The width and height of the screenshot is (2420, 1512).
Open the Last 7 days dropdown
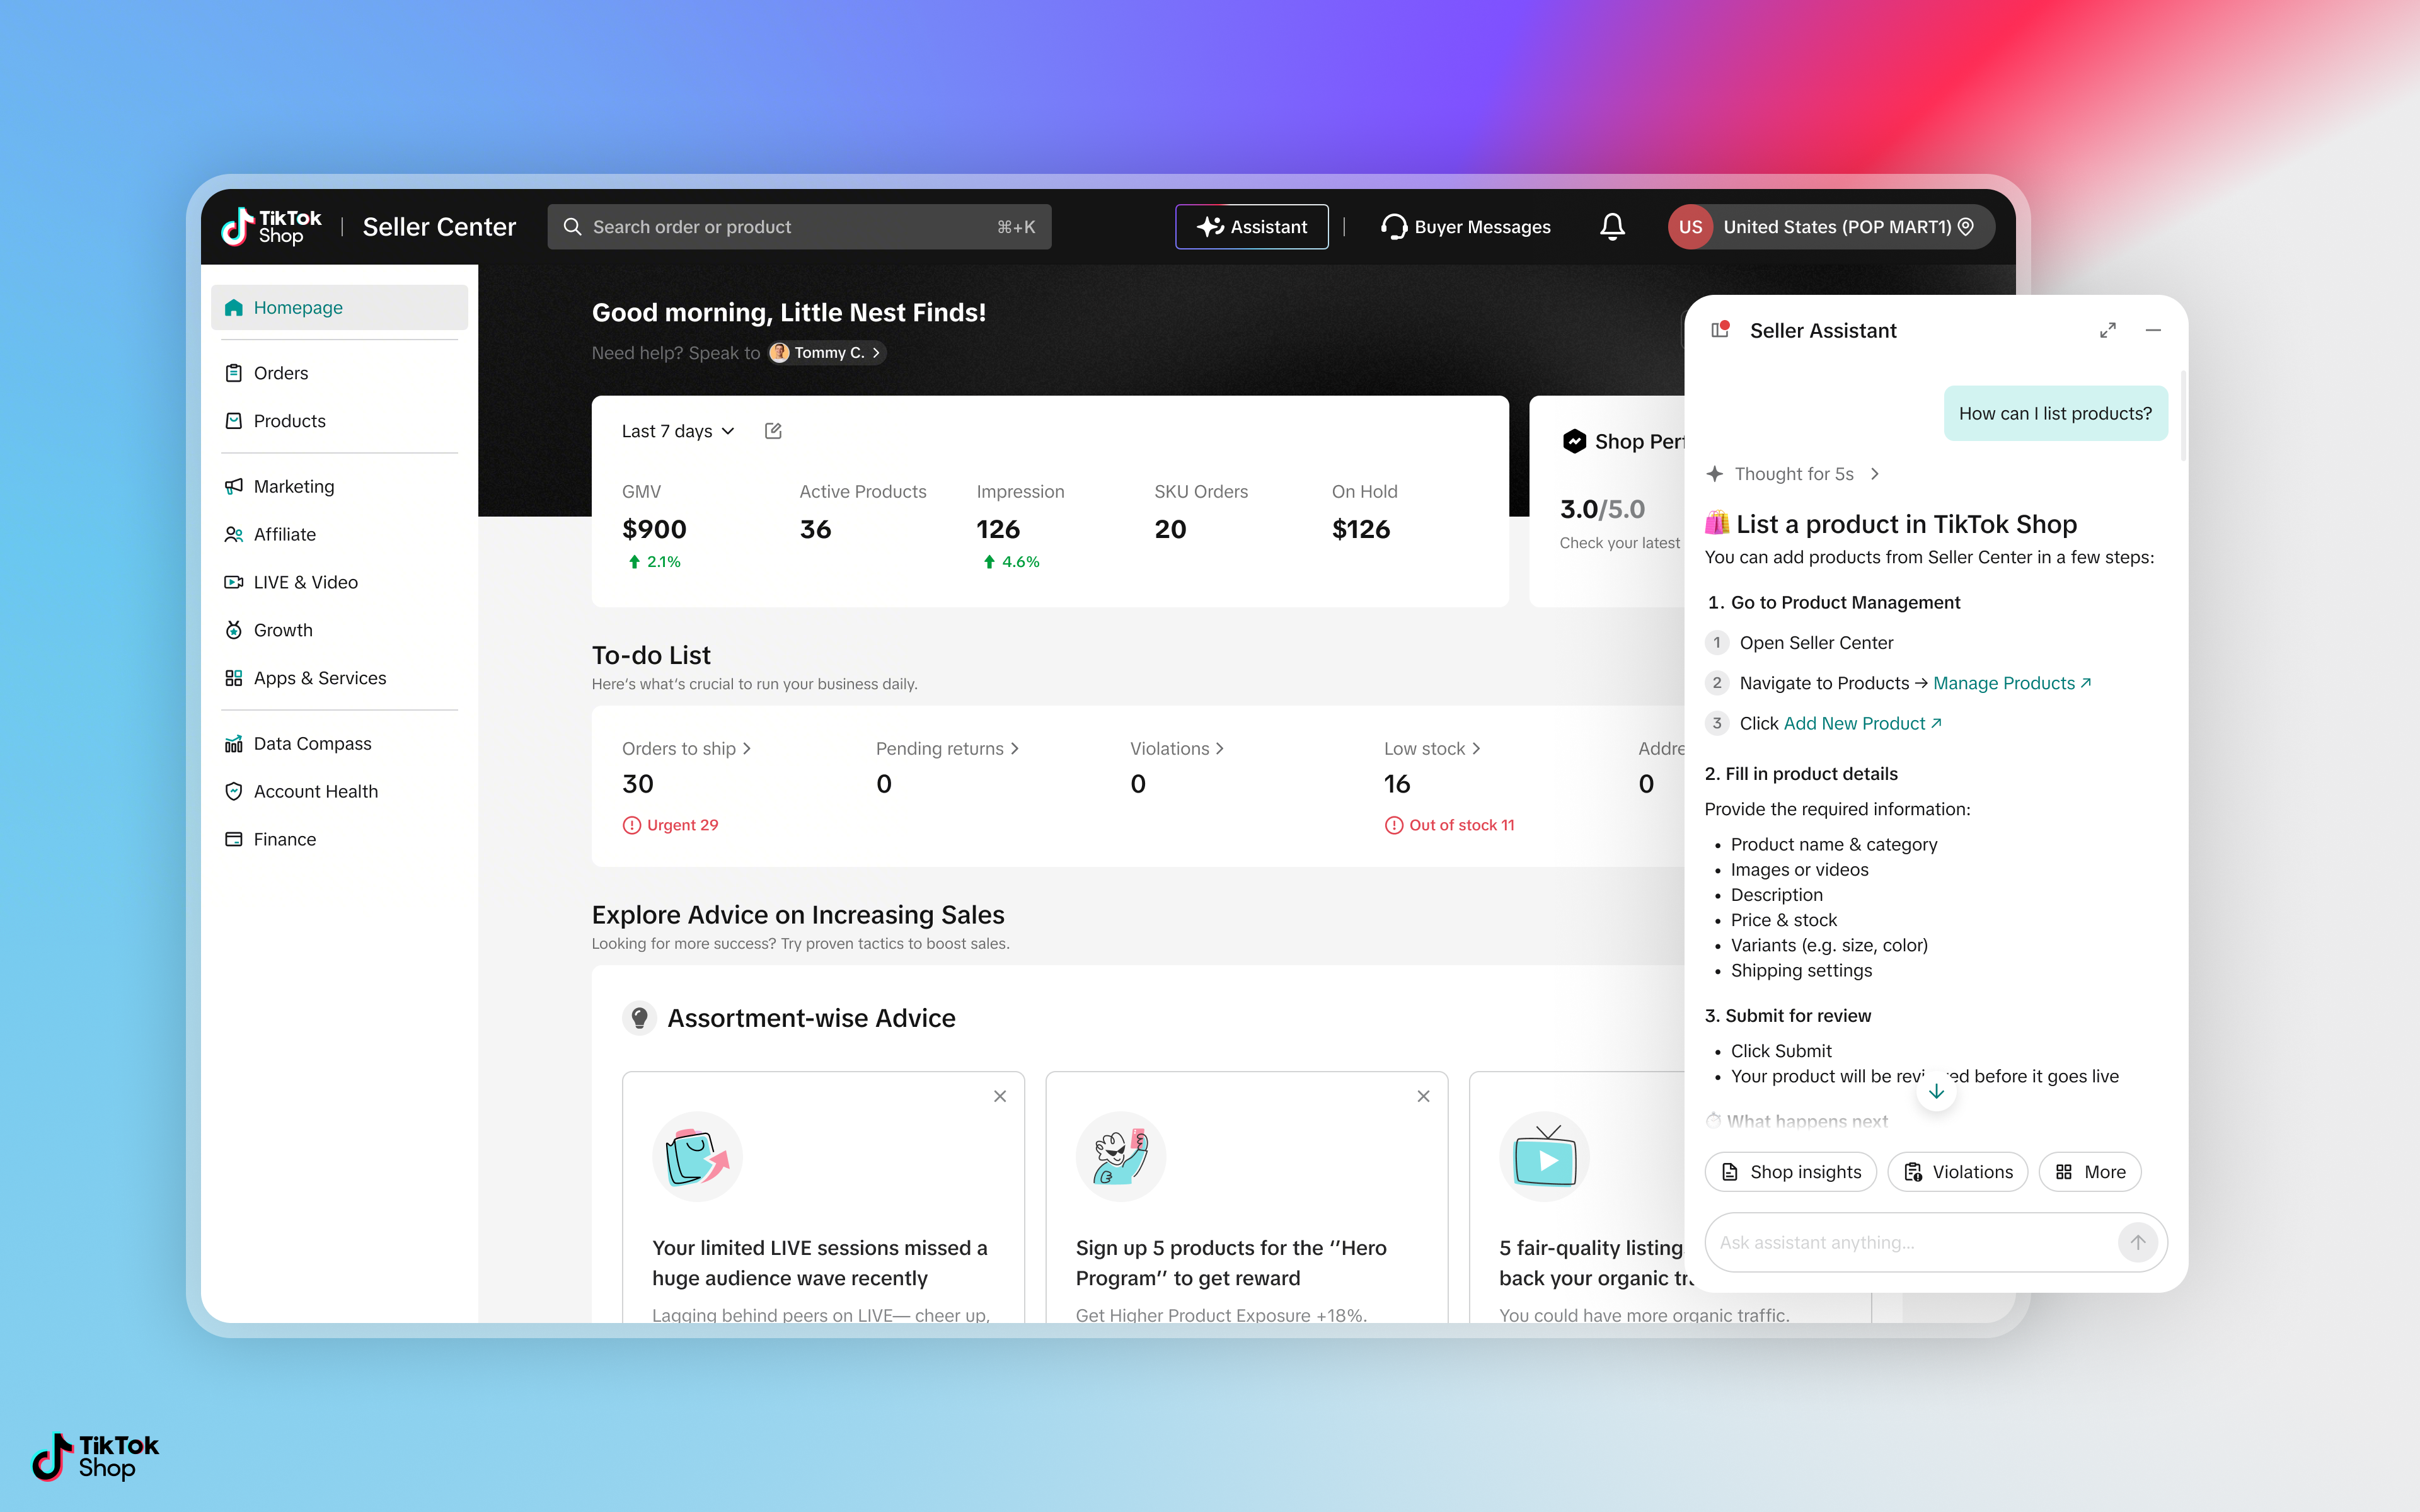point(679,431)
